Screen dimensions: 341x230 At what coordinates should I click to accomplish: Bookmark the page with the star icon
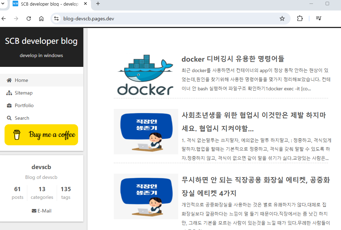tap(282, 18)
